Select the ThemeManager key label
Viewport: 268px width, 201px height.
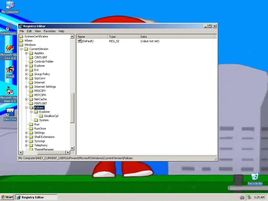pos(44,149)
